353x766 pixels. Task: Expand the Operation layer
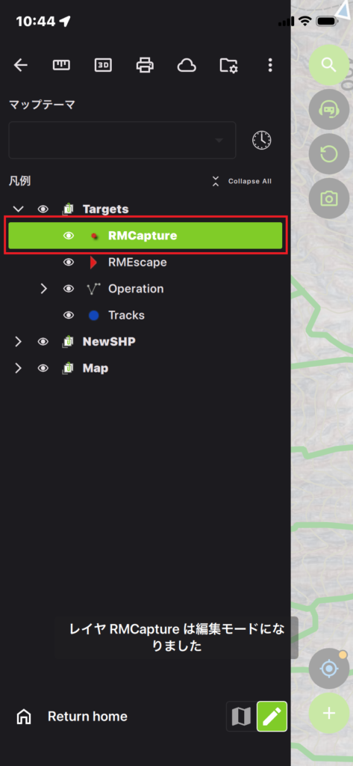[x=44, y=289]
